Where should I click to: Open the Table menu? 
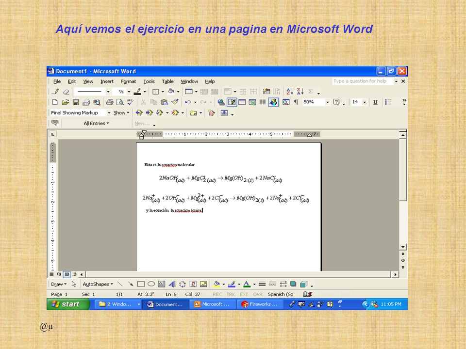(x=167, y=81)
